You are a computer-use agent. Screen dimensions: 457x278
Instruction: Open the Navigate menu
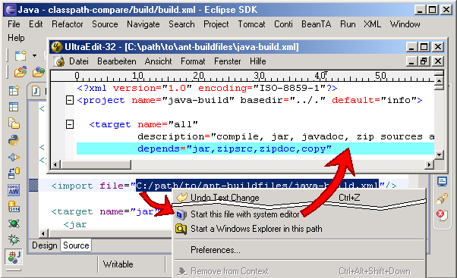tap(143, 24)
